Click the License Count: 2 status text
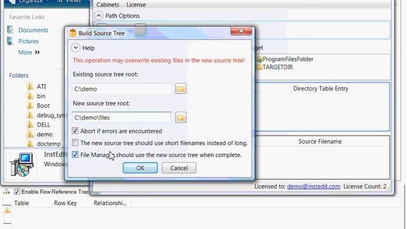This screenshot has height=229, width=407. tap(364, 186)
